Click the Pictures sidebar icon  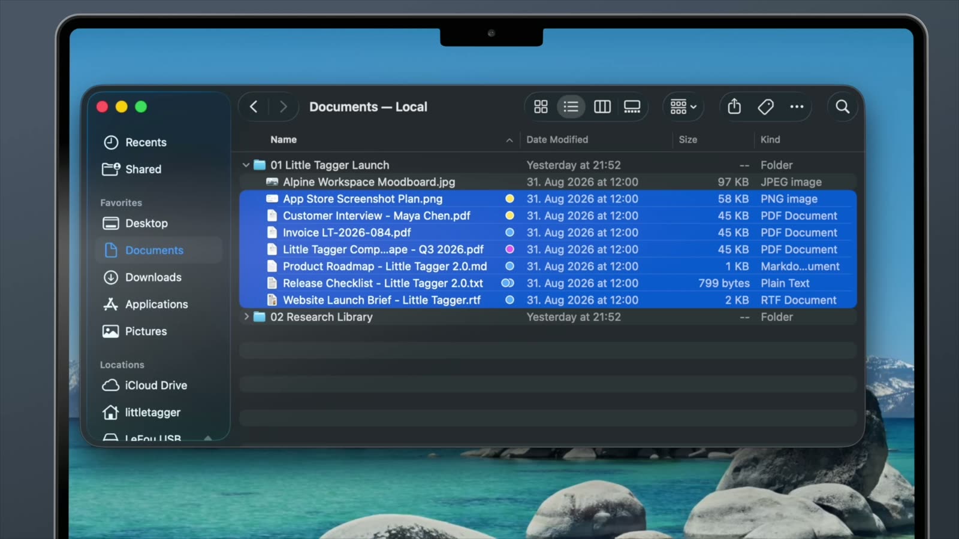[x=111, y=331]
